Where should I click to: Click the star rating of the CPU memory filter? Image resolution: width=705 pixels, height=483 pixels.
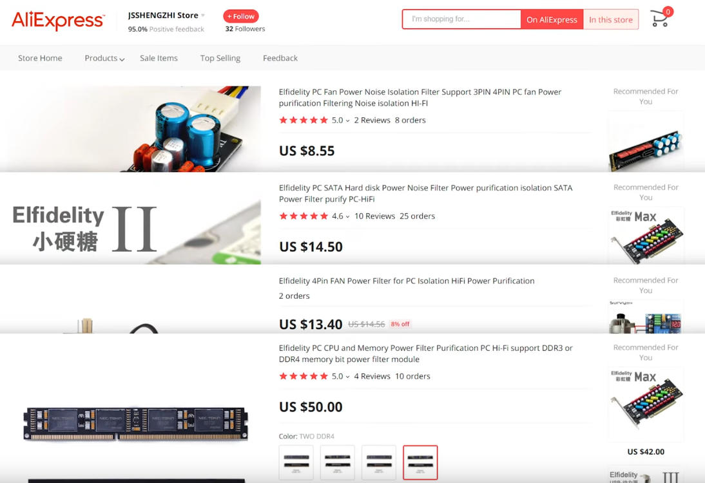pyautogui.click(x=304, y=376)
